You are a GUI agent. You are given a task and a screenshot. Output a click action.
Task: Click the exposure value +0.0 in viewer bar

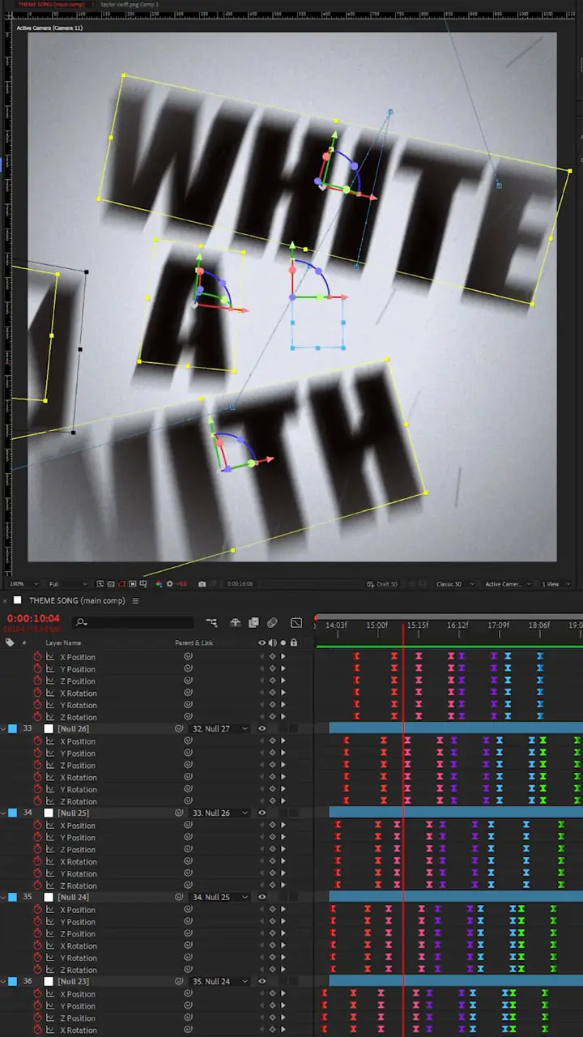(x=181, y=584)
